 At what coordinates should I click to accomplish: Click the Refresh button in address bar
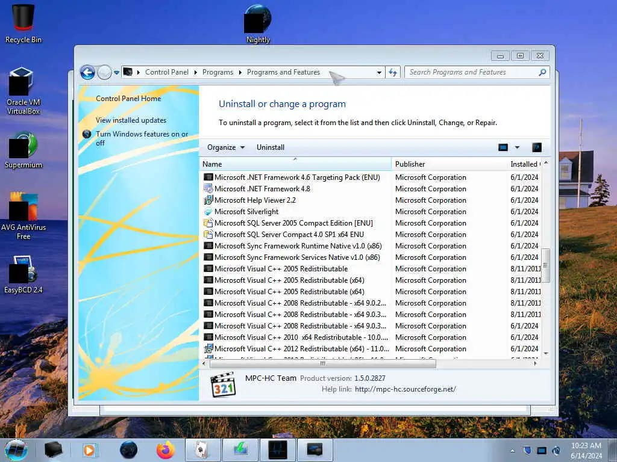coord(393,72)
